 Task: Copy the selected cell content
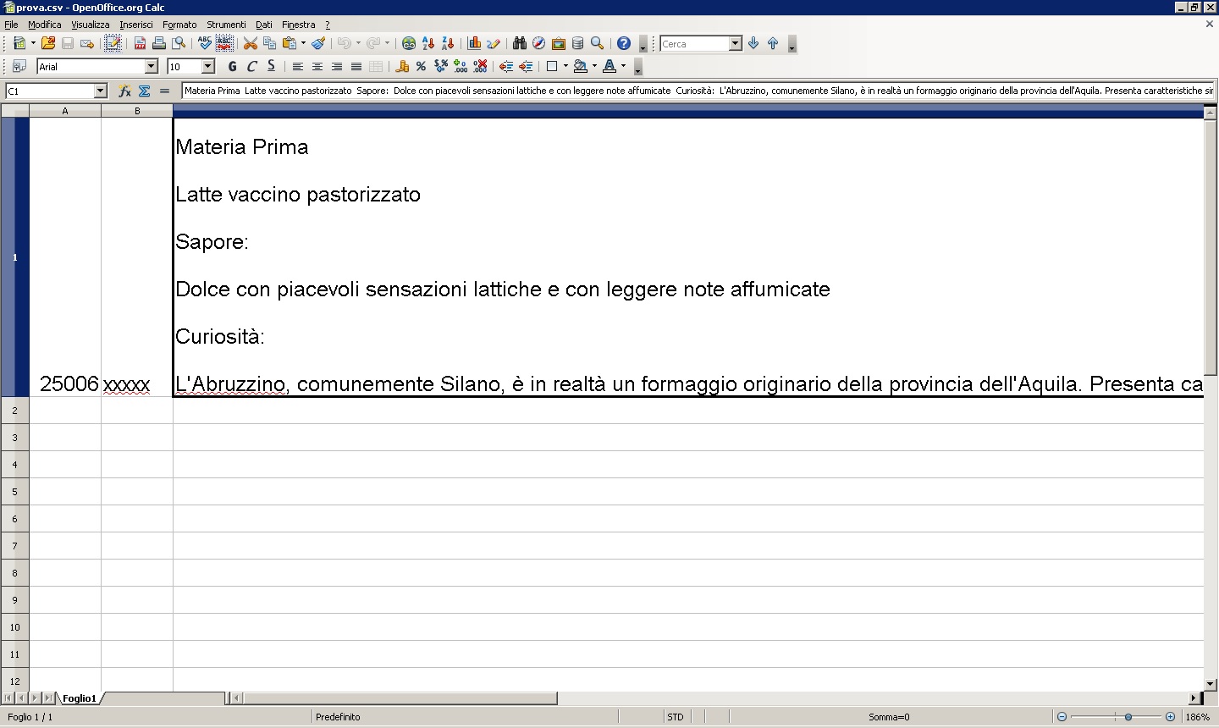coord(270,43)
